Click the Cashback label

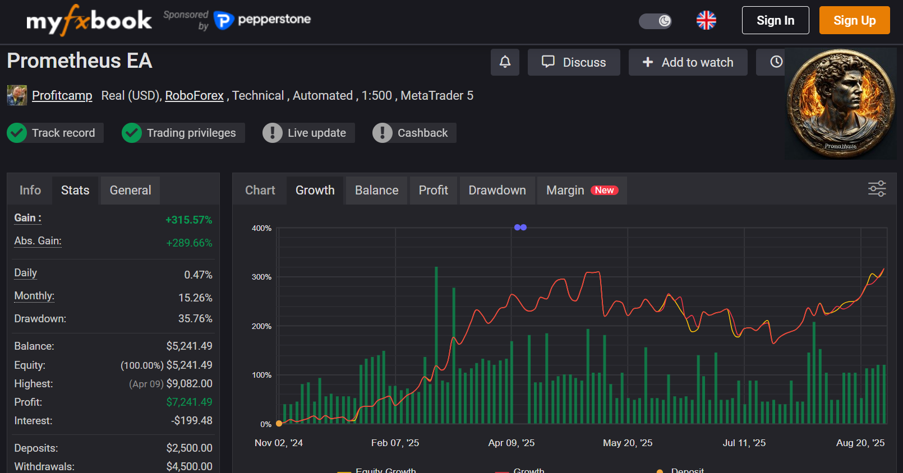click(x=423, y=133)
